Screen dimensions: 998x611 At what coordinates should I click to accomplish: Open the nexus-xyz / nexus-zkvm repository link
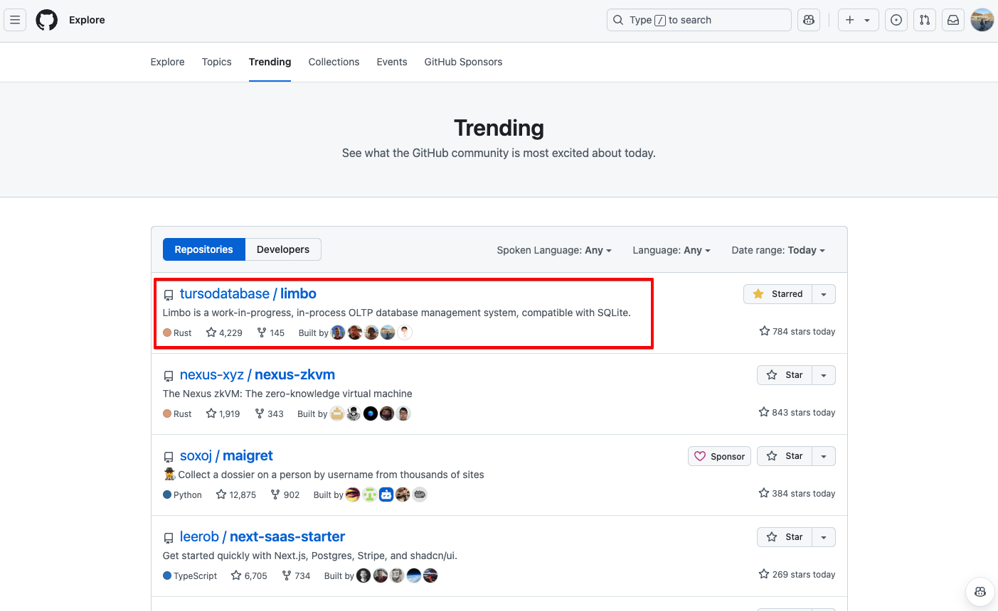258,374
